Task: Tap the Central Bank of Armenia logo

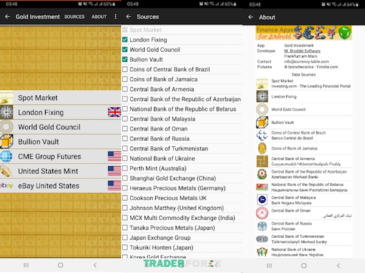Action: pyautogui.click(x=262, y=161)
